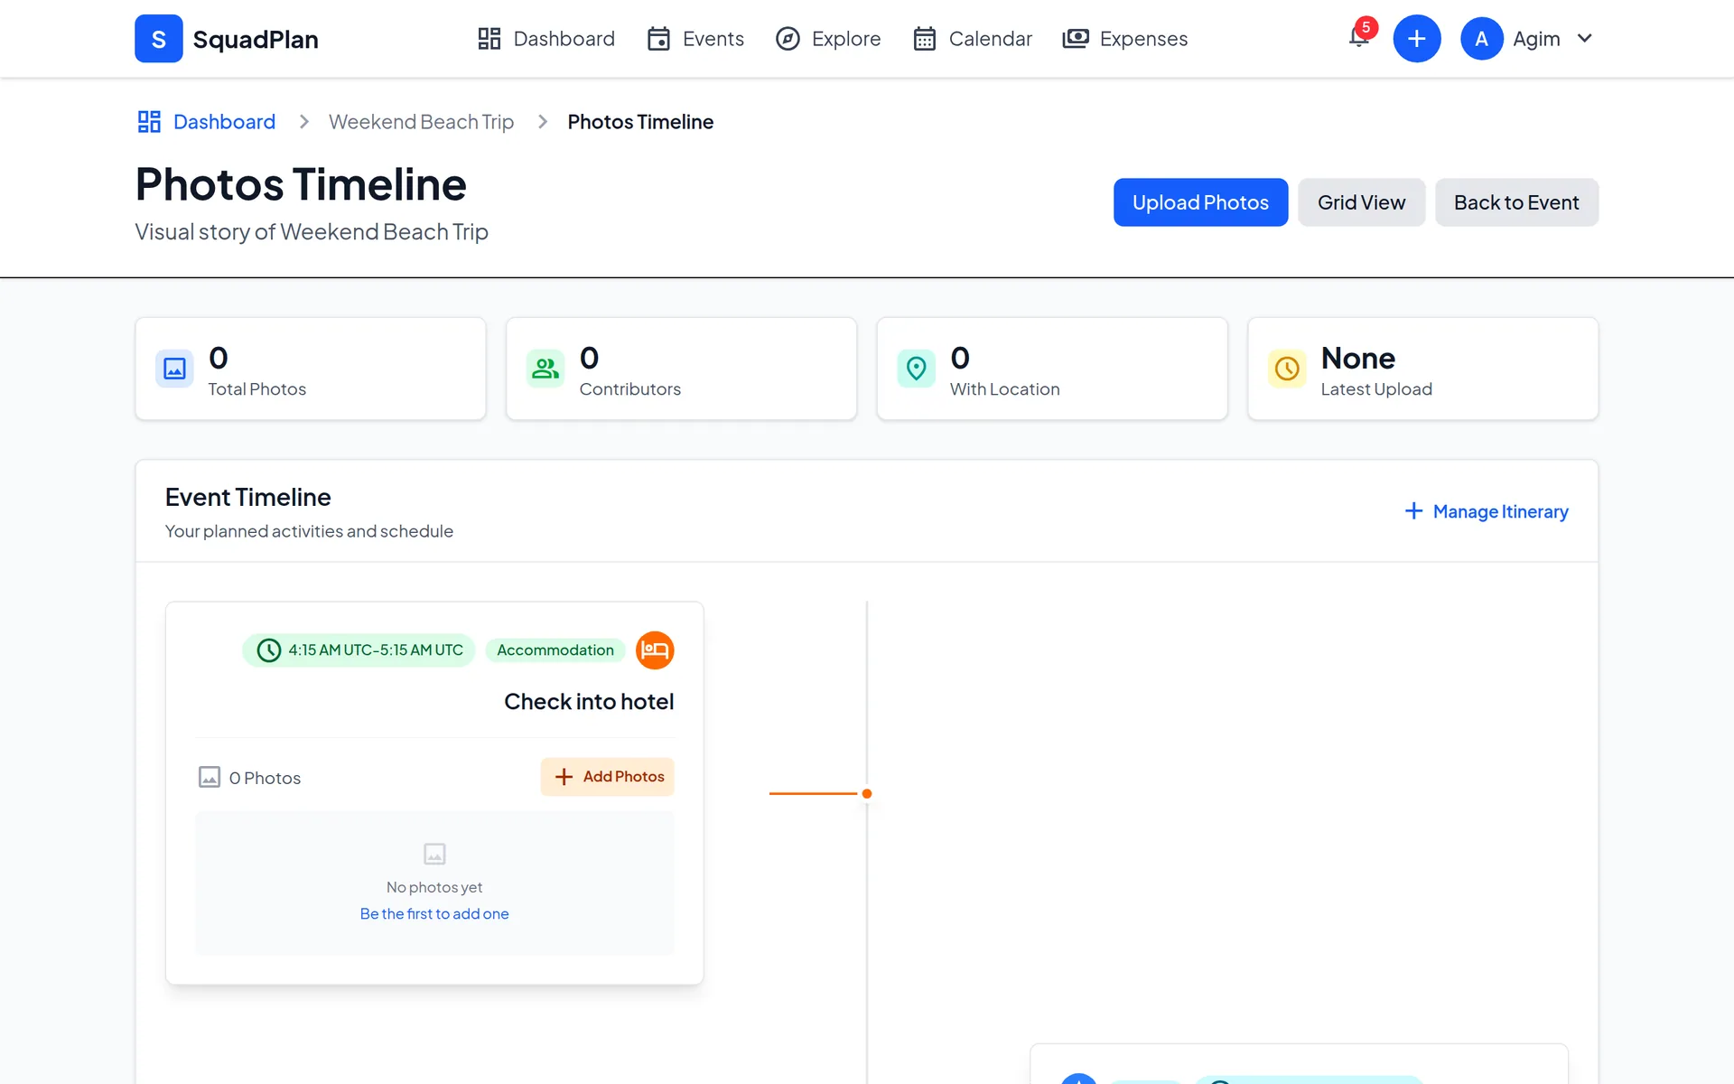Click the Contributors people icon
1734x1084 pixels.
(545, 369)
